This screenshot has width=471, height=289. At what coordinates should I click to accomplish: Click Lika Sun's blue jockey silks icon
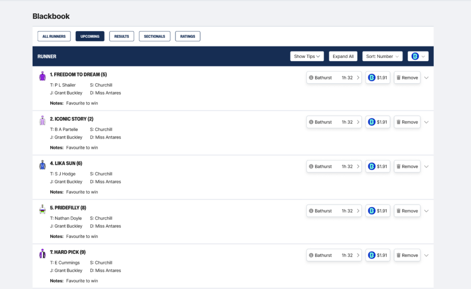[x=42, y=165]
